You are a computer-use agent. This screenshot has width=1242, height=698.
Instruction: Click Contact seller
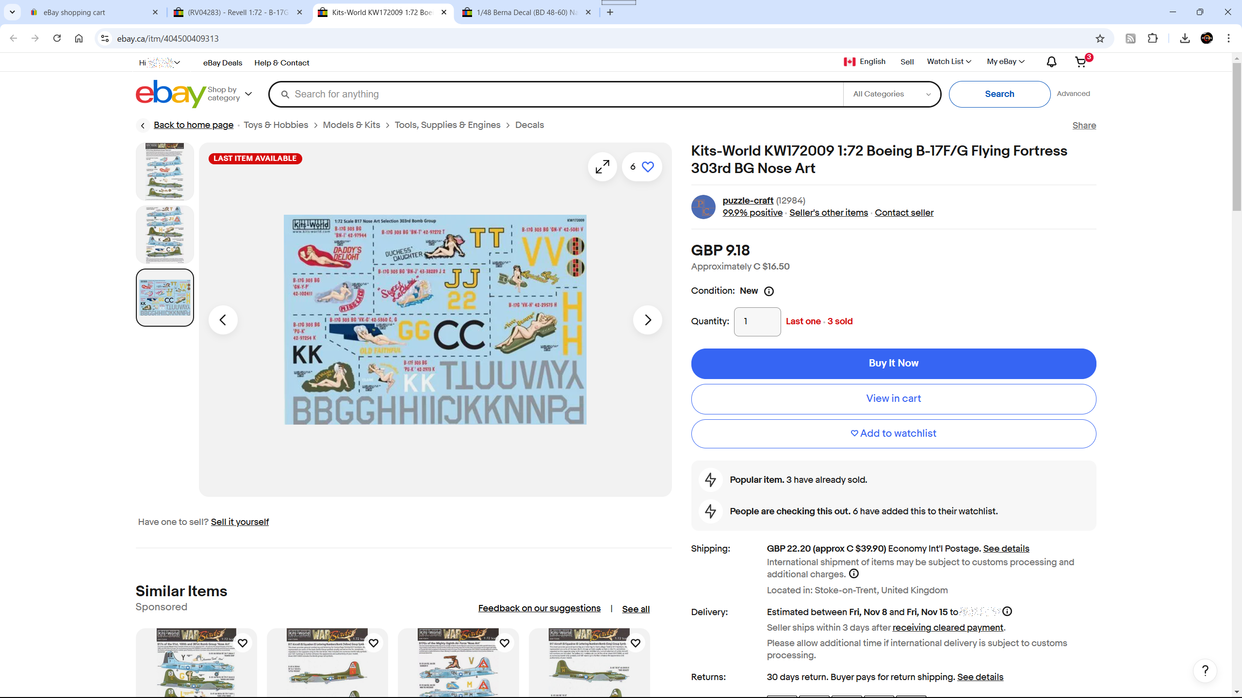coord(904,213)
